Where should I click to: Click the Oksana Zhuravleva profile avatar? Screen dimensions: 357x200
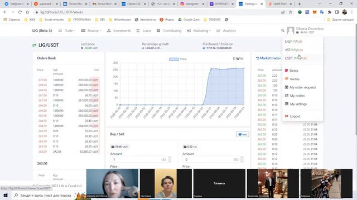point(290,31)
